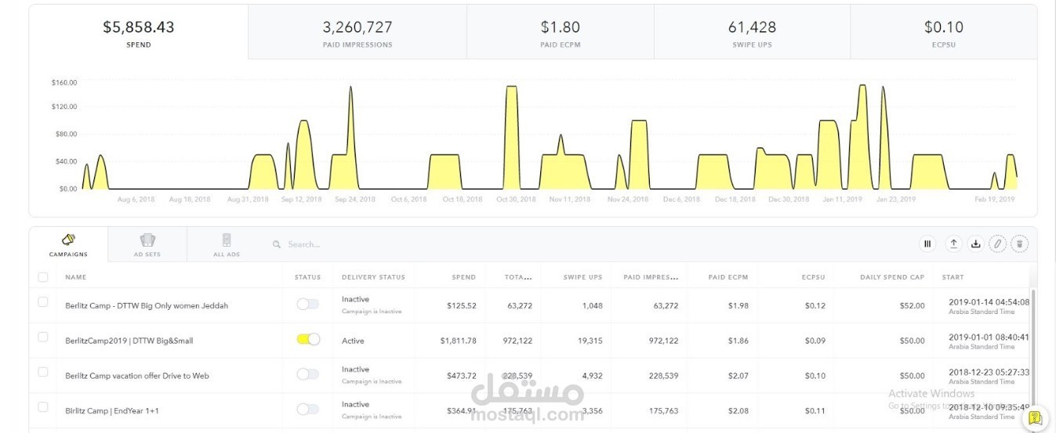The width and height of the screenshot is (1056, 433).
Task: Click the edit pencil icon
Action: click(997, 244)
